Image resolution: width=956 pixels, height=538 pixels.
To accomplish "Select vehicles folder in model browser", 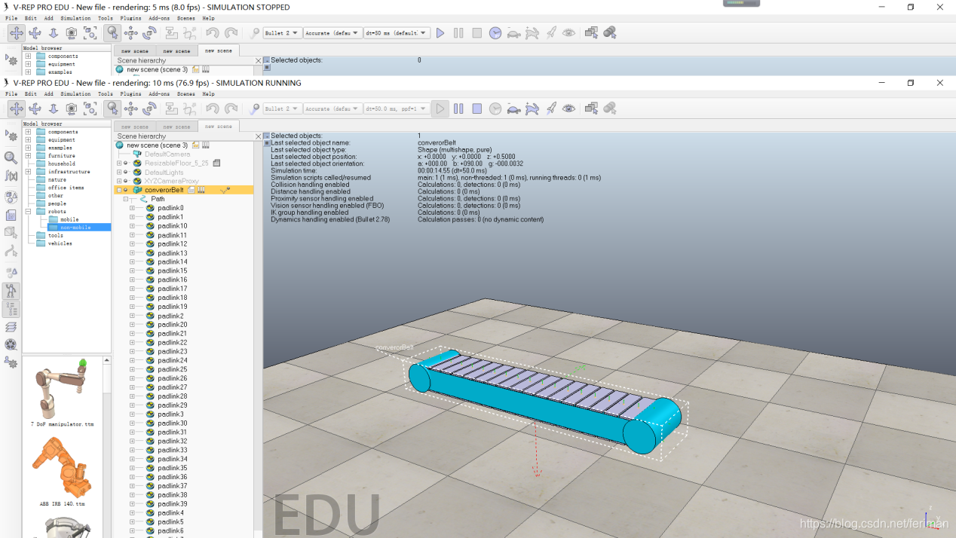I will click(x=60, y=243).
